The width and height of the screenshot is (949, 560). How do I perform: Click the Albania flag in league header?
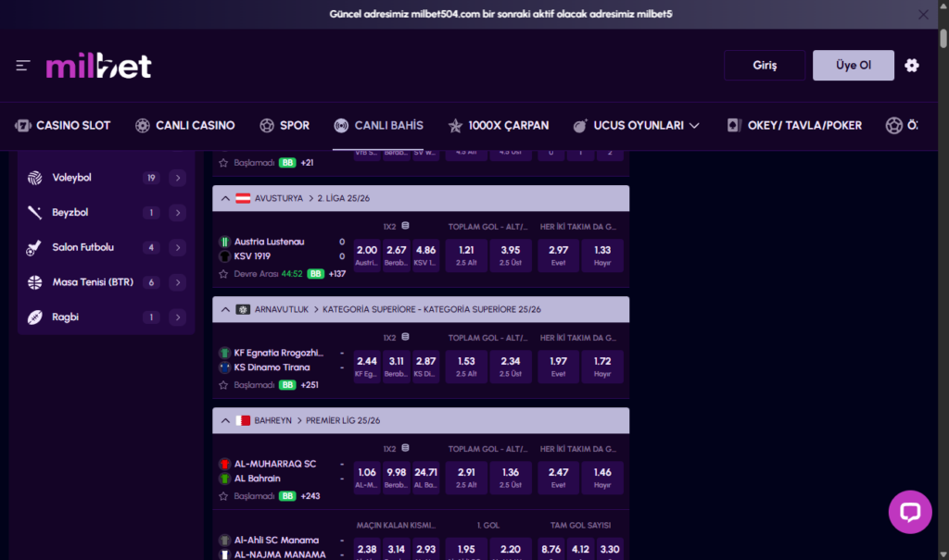(243, 310)
